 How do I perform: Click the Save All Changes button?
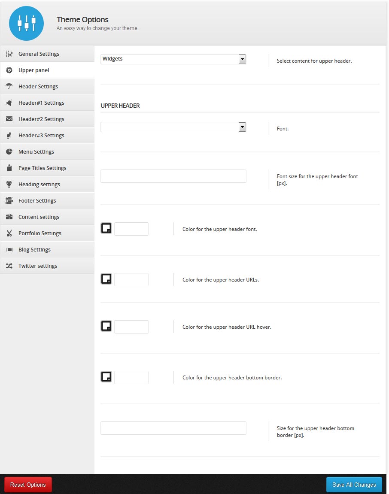tap(354, 485)
